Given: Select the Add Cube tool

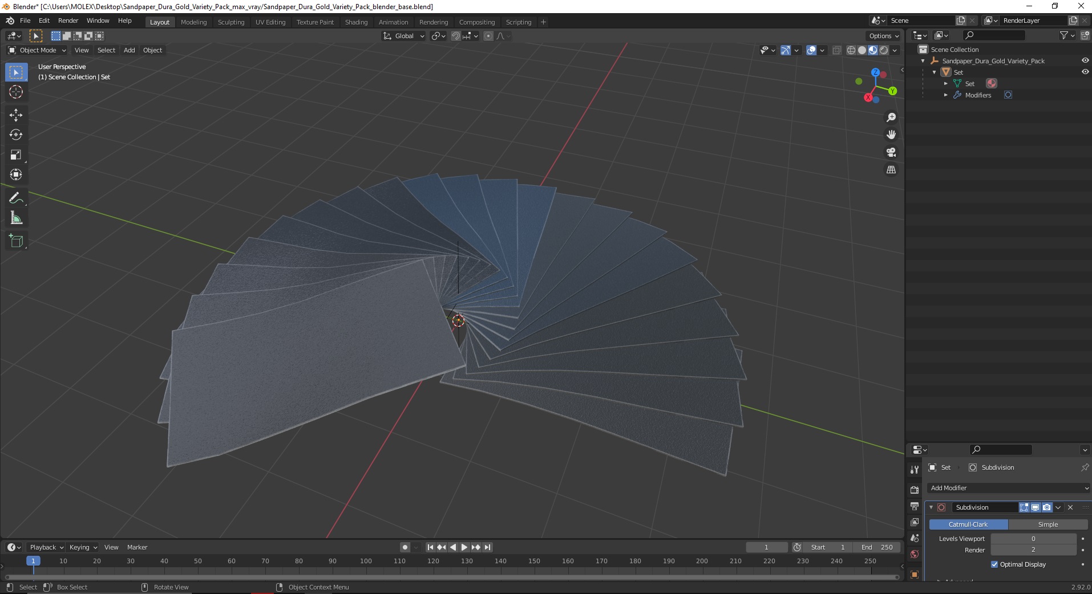Looking at the screenshot, I should pos(16,241).
